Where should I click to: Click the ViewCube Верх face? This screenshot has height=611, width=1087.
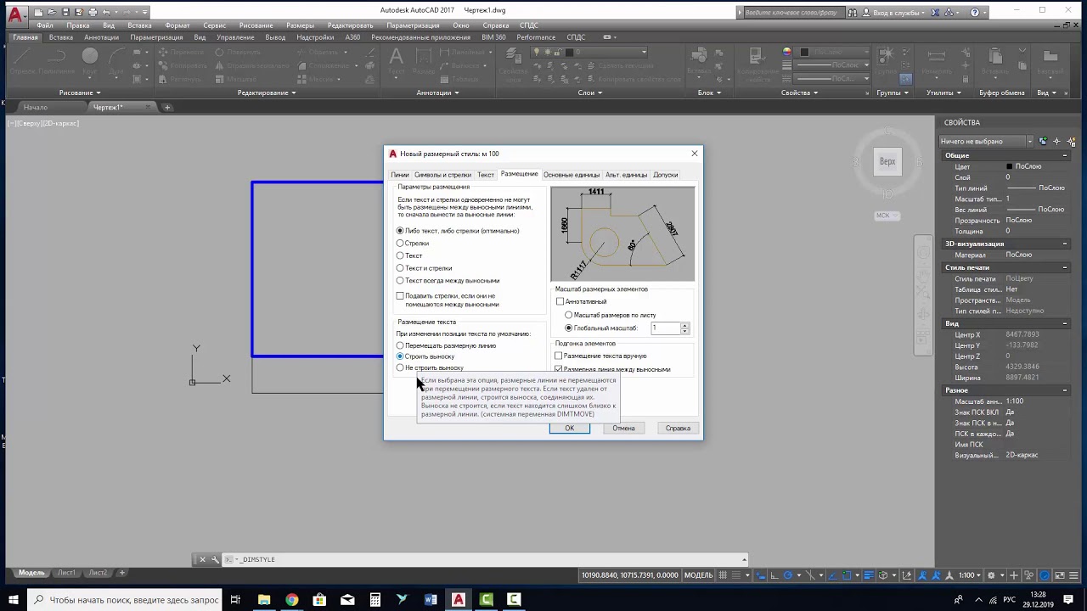[887, 161]
